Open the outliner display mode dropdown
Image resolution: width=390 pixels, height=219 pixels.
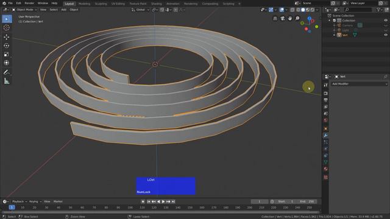[x=337, y=10]
